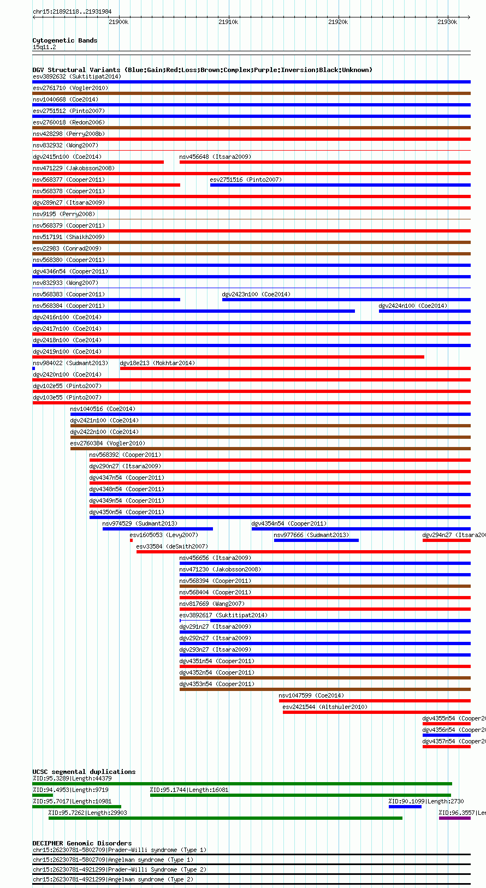Click the dgv2419n100 (Coe2014) label

(x=67, y=351)
